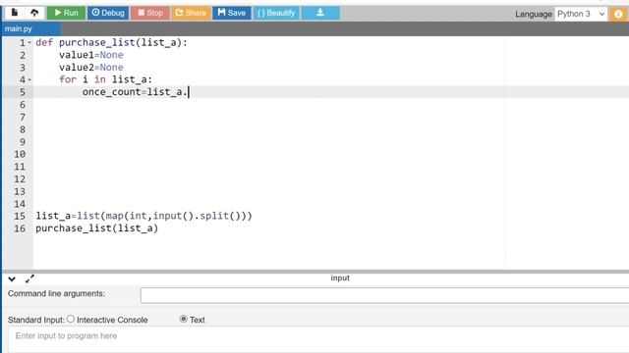Image resolution: width=629 pixels, height=353 pixels.
Task: Beautify the source code
Action: (x=276, y=13)
